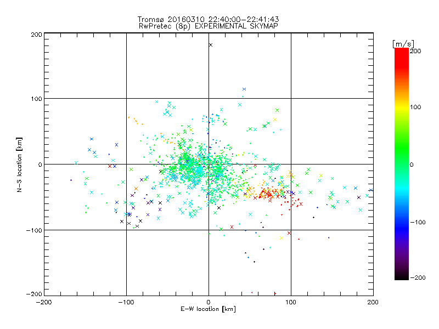This screenshot has width=439, height=329.
Task: Click the colorbar's top '200' label
Action: coord(415,51)
